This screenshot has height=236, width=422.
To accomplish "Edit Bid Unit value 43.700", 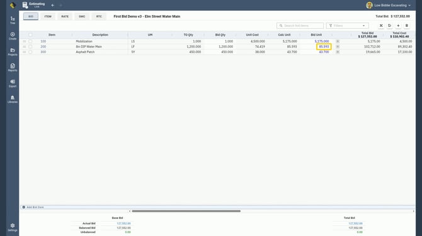I will [x=324, y=51].
